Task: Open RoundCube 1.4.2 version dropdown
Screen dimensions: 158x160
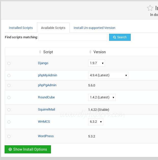Action: (102, 97)
